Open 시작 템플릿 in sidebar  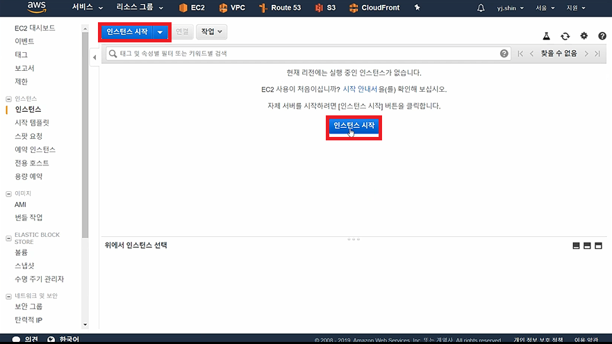[32, 123]
